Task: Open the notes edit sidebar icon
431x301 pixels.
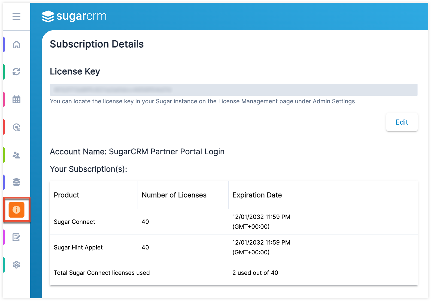Action: (16, 237)
